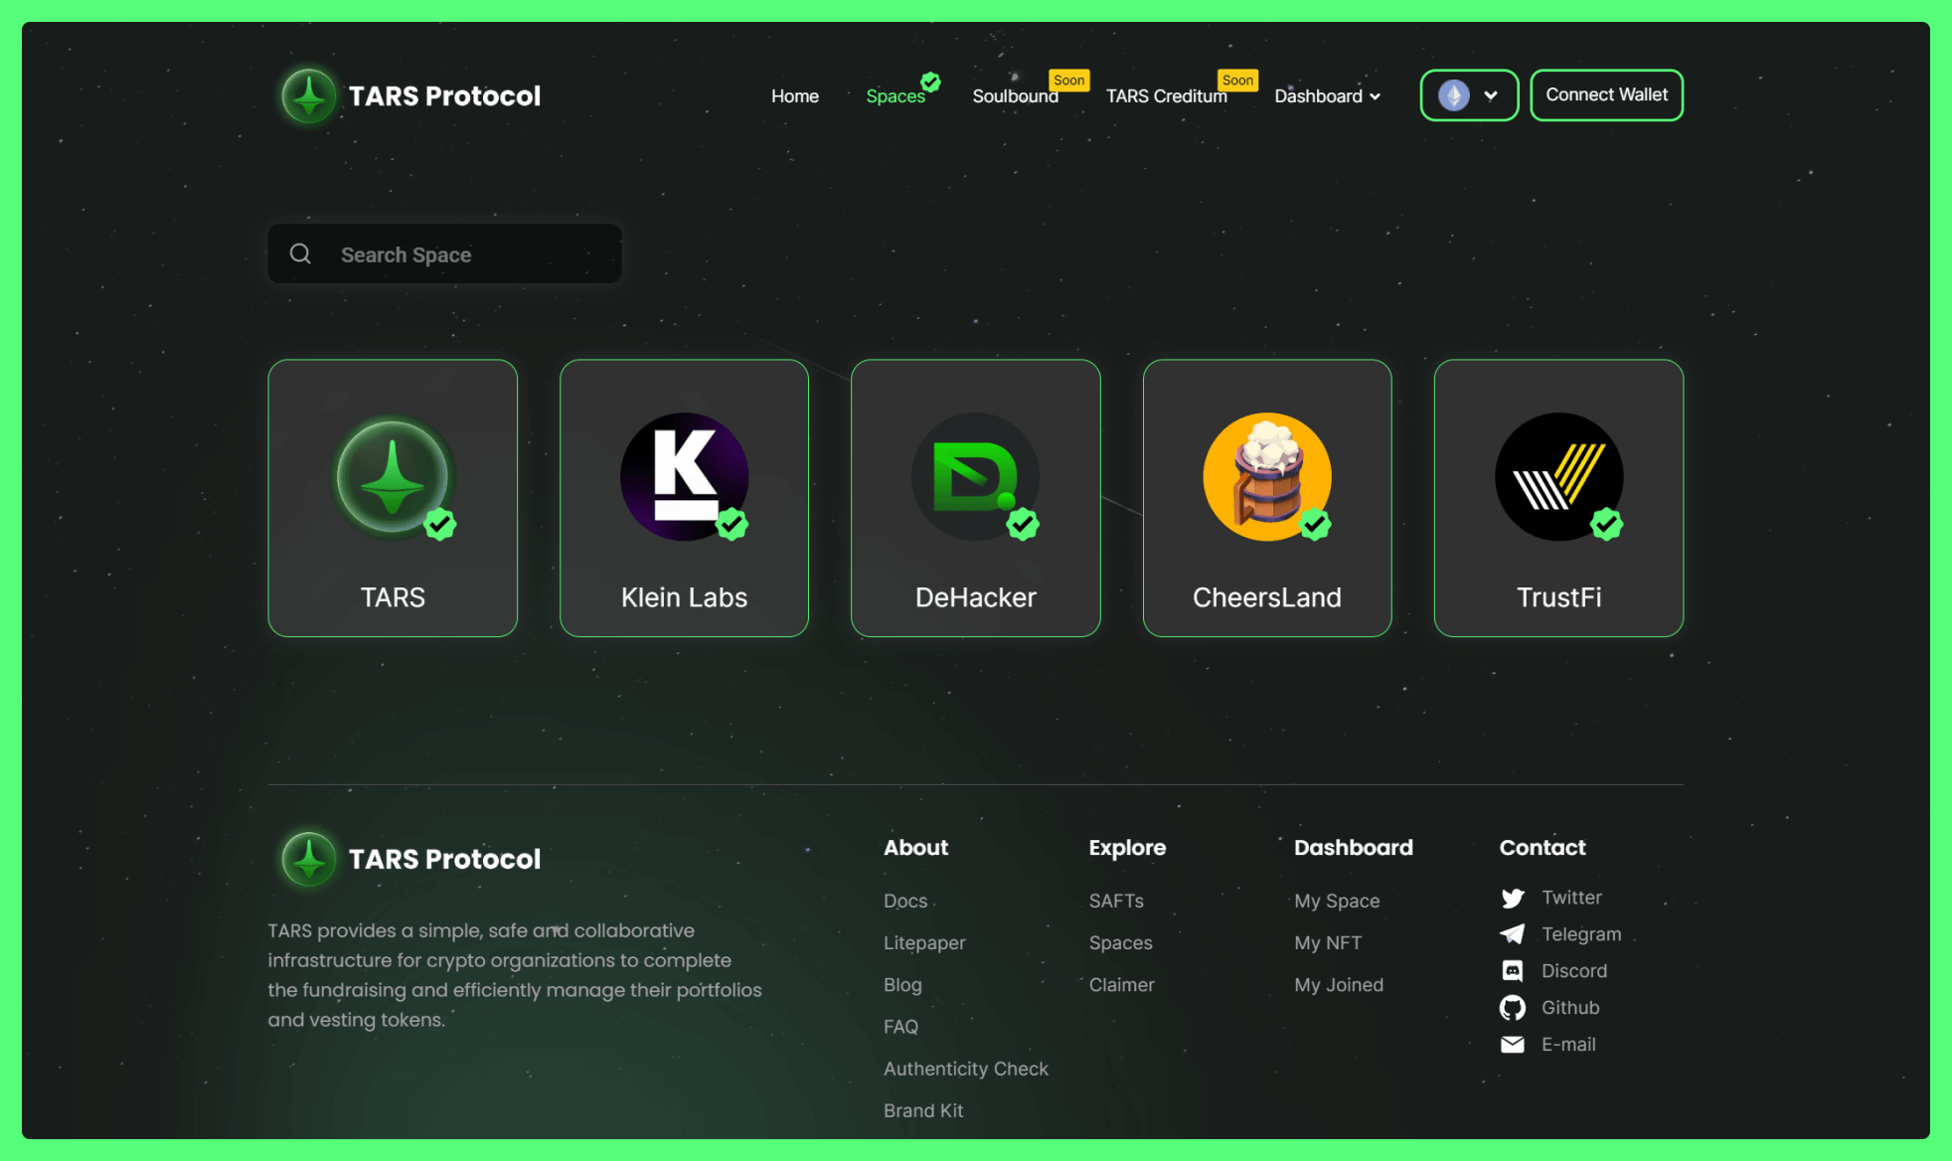Open the network selector dropdown beside Connect Wallet

[1491, 95]
